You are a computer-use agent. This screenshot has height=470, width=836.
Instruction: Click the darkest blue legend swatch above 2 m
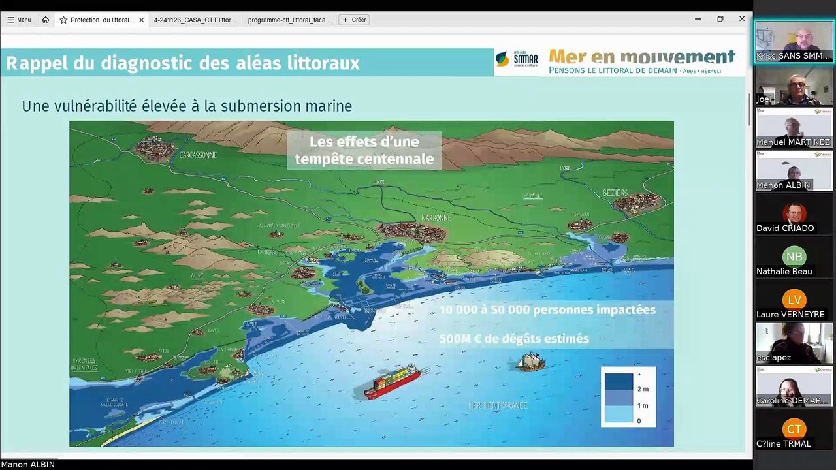[x=619, y=381]
